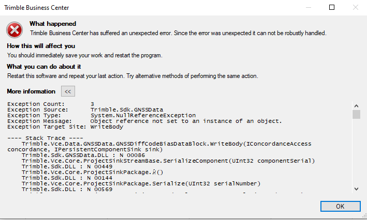Click the Exception Message line in details
The width and height of the screenshot is (367, 220).
[144, 121]
